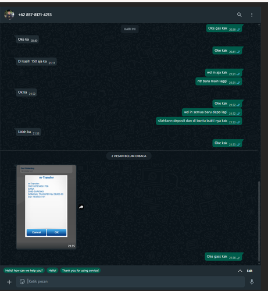Insert quick reply "Hello! how can we help you?"
The image size is (268, 291).
(x=24, y=271)
